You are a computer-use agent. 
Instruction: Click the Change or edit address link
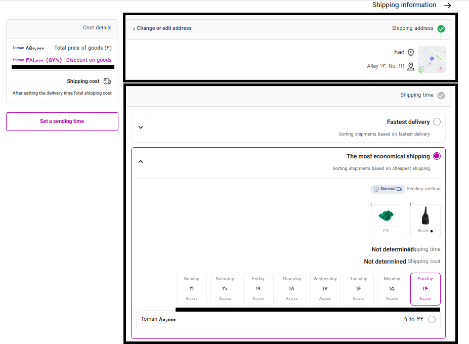tap(162, 28)
